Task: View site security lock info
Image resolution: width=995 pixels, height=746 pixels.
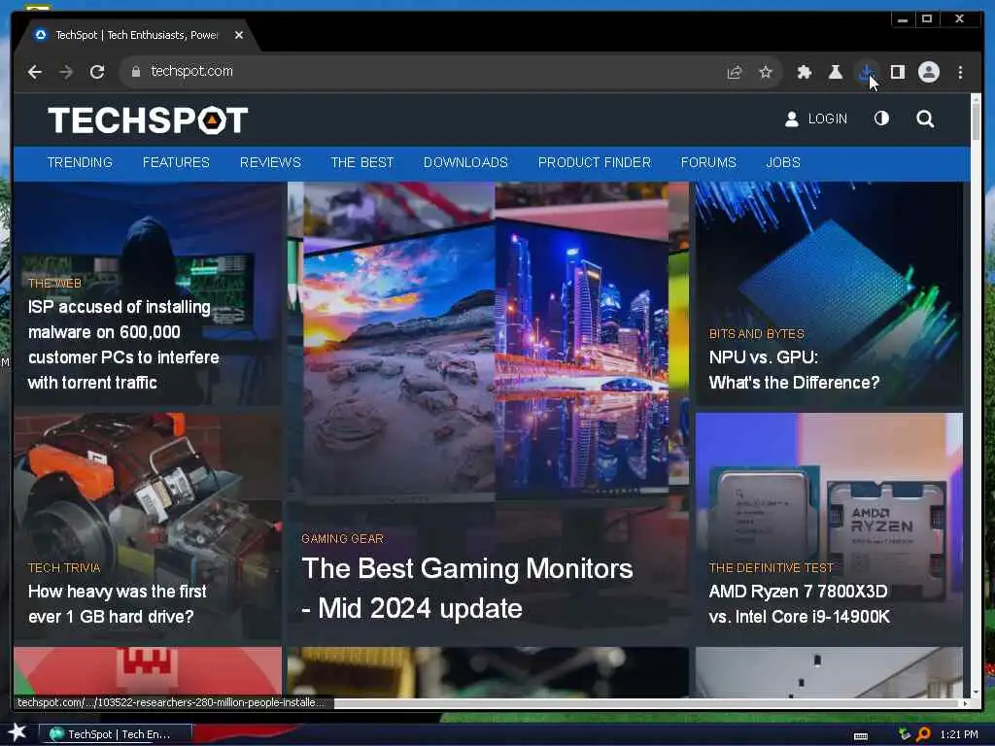Action: (x=135, y=72)
